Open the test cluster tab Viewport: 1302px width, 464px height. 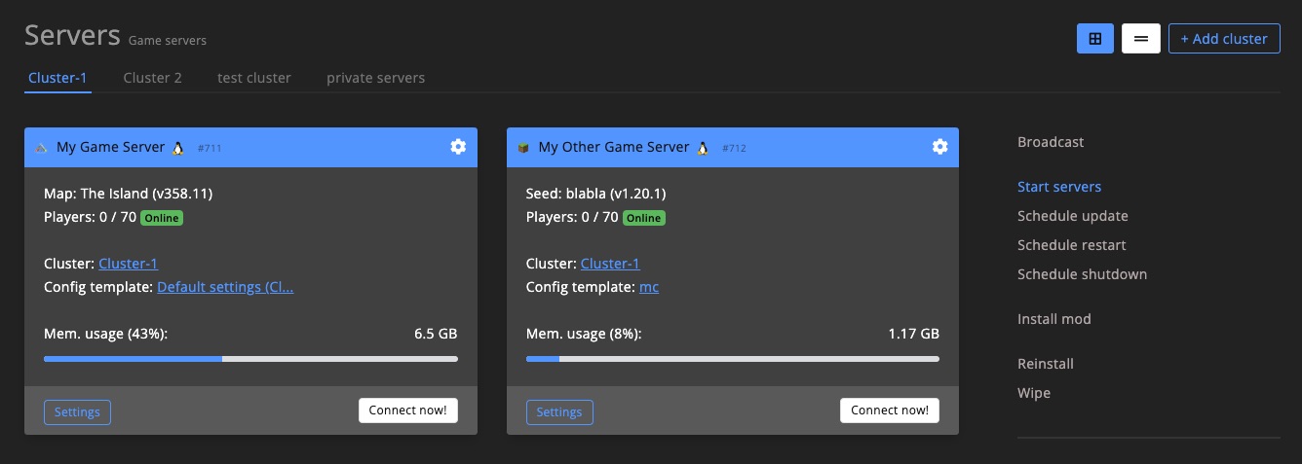254,78
